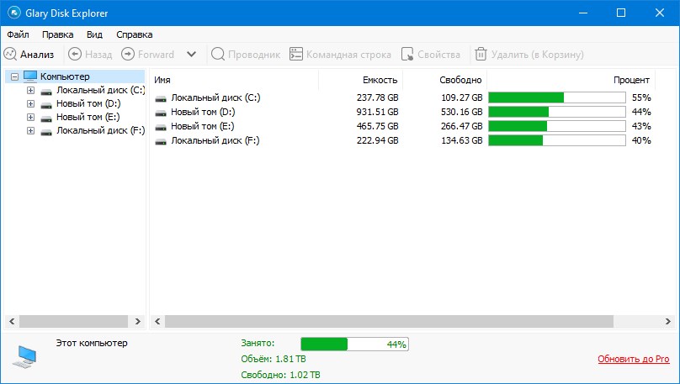Screen dimensions: 680x384
Task: Open the navigation history dropdown chevron
Action: [191, 54]
